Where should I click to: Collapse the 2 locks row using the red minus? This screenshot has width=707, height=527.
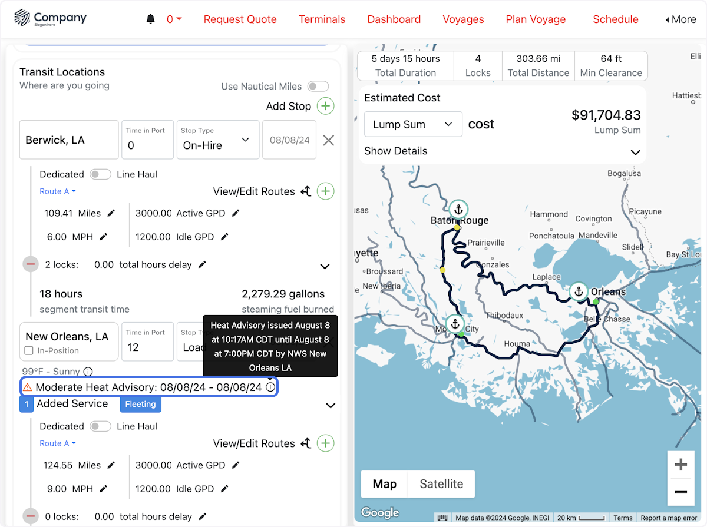tap(30, 264)
